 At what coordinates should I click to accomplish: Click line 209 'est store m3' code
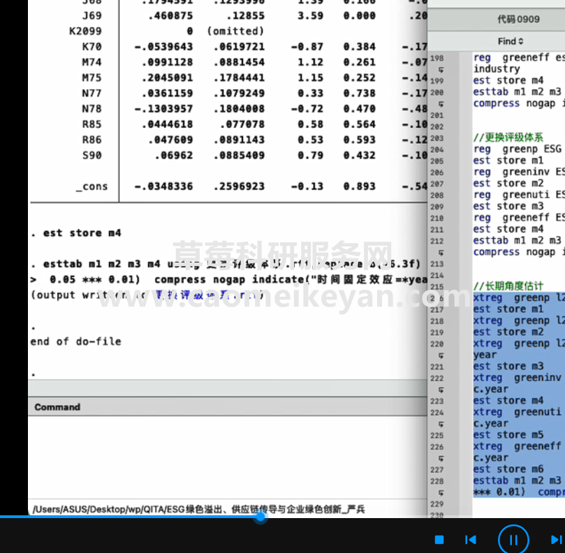(x=508, y=206)
